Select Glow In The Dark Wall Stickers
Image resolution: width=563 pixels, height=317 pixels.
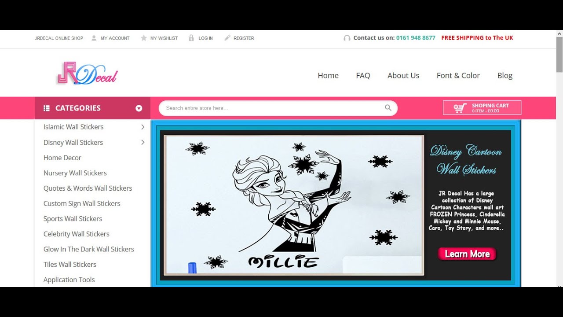tap(88, 249)
